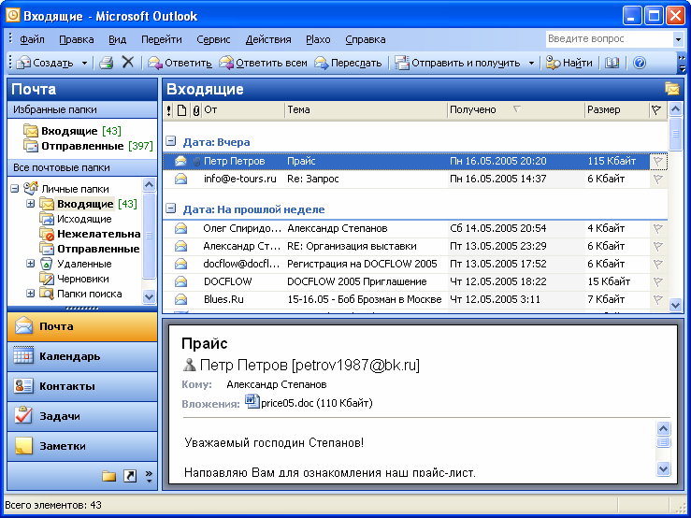This screenshot has height=518, width=691.
Task: Click envelope icon of Blues.Ru message
Action: pyautogui.click(x=180, y=299)
